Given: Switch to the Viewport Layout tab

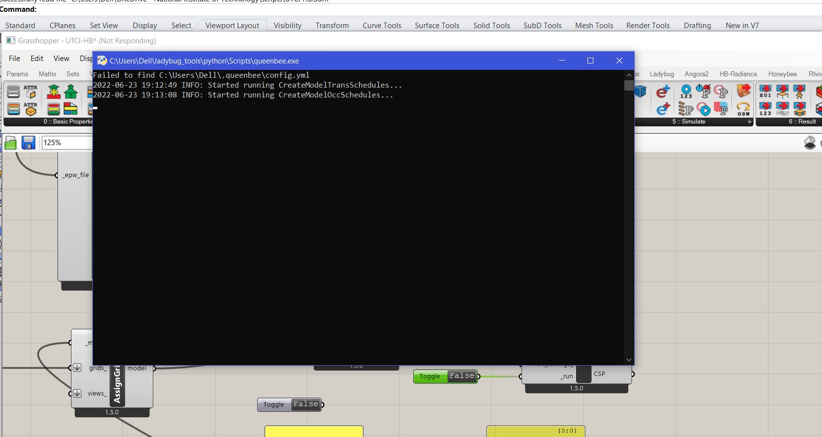Looking at the screenshot, I should [232, 26].
